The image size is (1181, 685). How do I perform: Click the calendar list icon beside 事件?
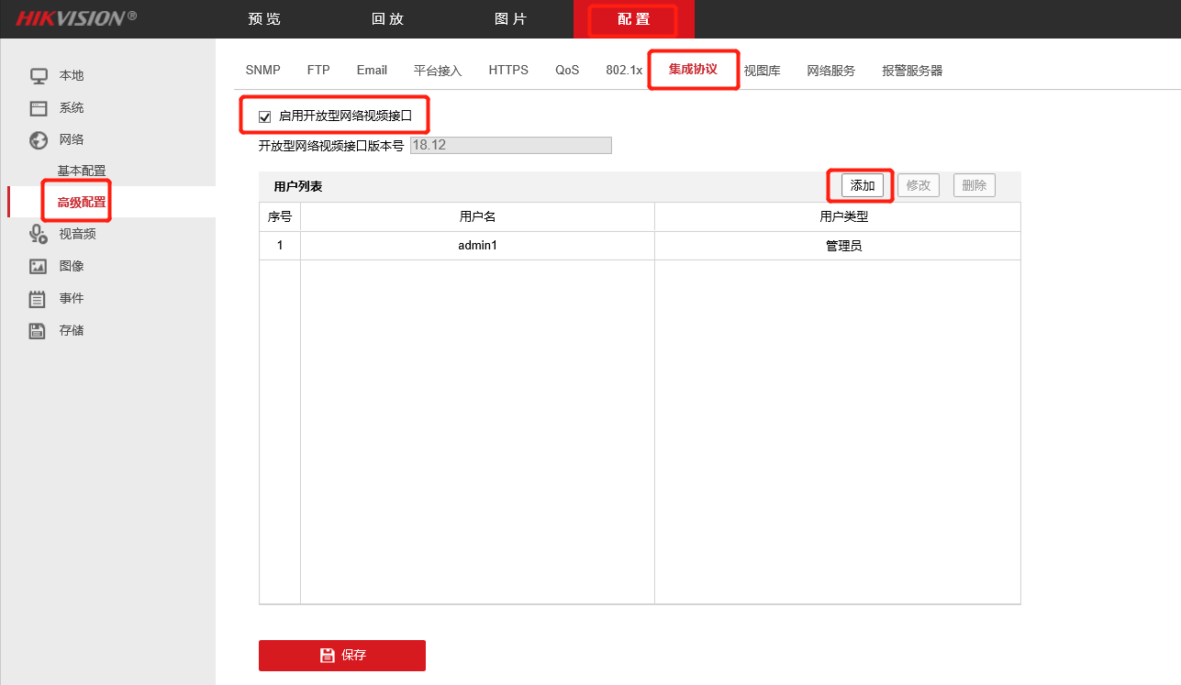pos(38,299)
